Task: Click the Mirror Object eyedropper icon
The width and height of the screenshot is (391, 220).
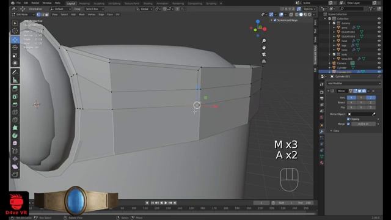Action: pyautogui.click(x=373, y=114)
